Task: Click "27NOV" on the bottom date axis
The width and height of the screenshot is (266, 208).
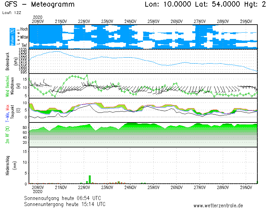Action: coord(200,187)
